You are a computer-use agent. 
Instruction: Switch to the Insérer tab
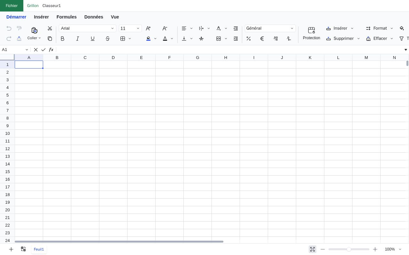(41, 17)
